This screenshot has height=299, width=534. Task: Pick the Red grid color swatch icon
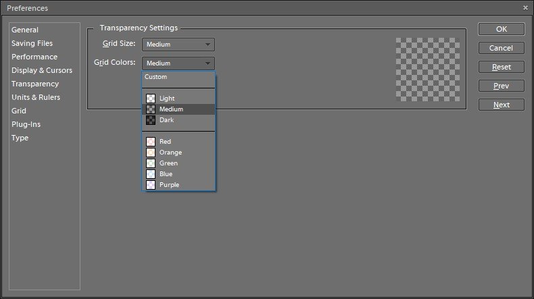(151, 142)
